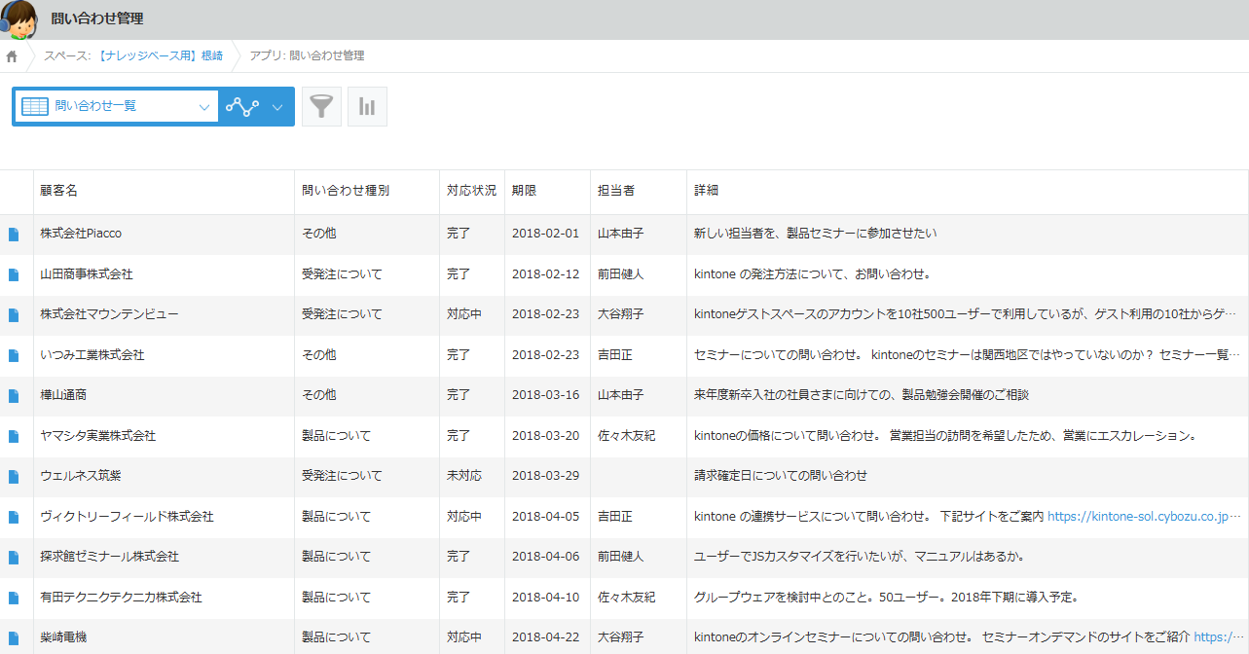Click the 【ナレッジベース用】根崎 space link
This screenshot has width=1249, height=654.
point(160,56)
